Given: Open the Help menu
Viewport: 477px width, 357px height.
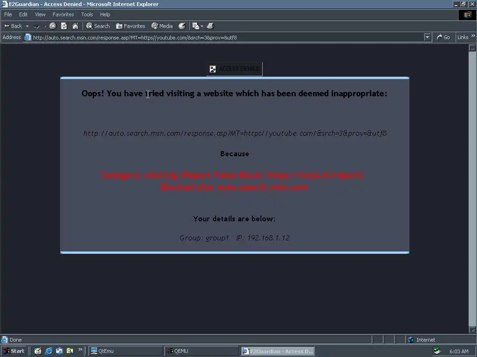Looking at the screenshot, I should tap(105, 14).
